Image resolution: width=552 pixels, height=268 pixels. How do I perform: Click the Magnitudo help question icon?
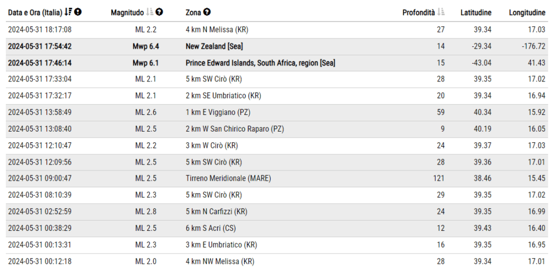pos(159,12)
